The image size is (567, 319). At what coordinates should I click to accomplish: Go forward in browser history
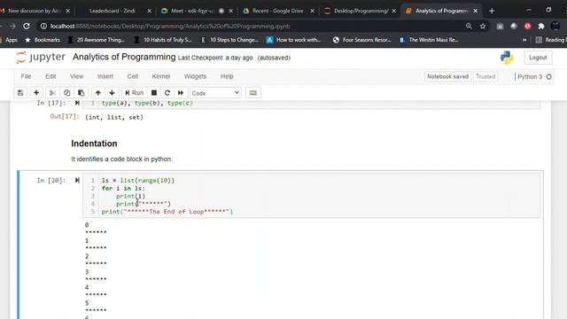(12, 26)
